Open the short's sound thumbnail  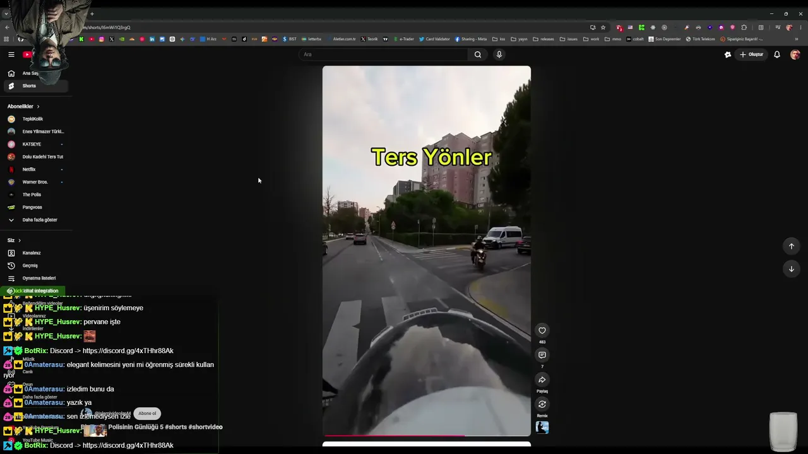[542, 428]
